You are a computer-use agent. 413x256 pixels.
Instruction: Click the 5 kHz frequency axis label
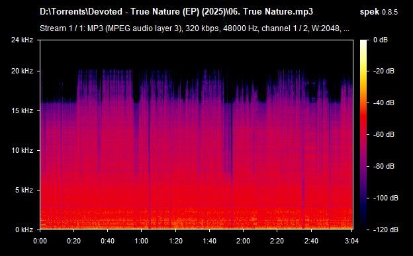[x=24, y=190]
